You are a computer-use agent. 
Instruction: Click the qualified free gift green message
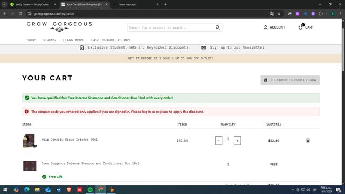(x=171, y=98)
